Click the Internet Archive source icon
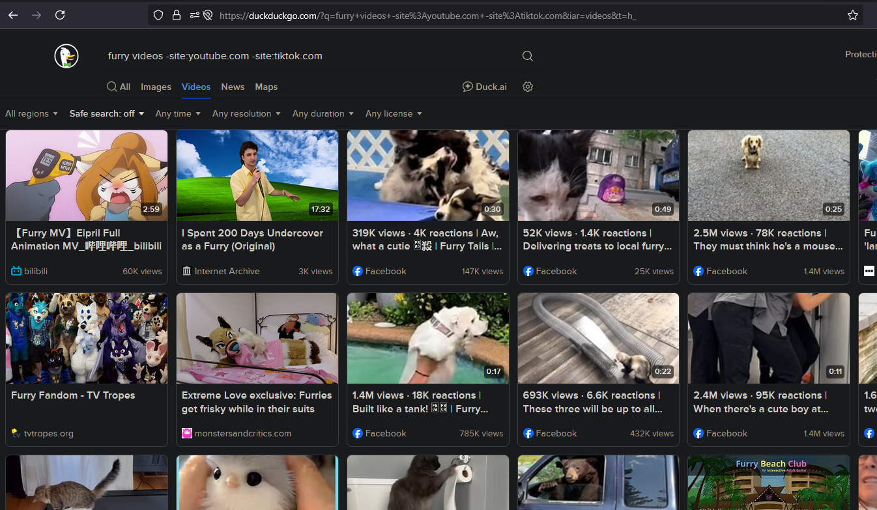Image resolution: width=877 pixels, height=510 pixels. click(187, 271)
